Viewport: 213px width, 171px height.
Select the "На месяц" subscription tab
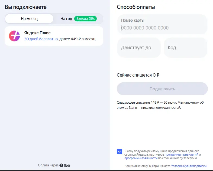[29, 19]
